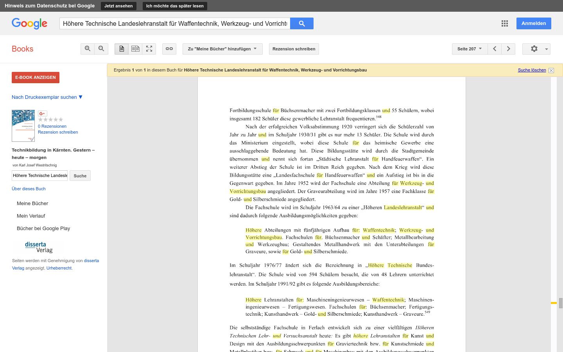563x352 pixels.
Task: Click the blue search magnifier button
Action: 302,23
